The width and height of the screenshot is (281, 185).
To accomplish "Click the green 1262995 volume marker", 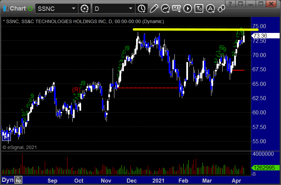I will 265,168.
